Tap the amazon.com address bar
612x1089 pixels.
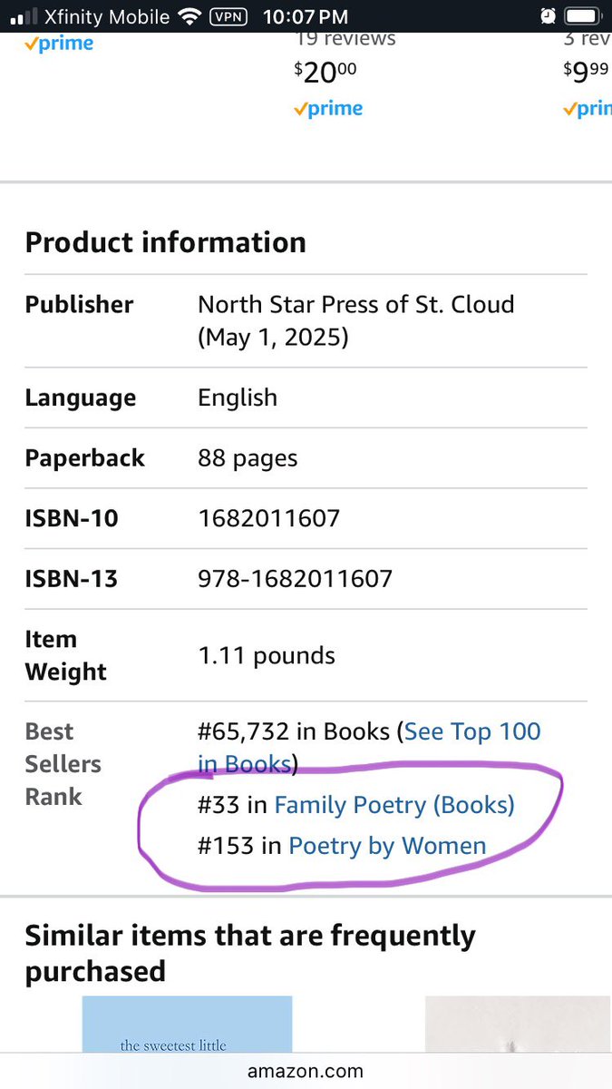click(306, 1072)
